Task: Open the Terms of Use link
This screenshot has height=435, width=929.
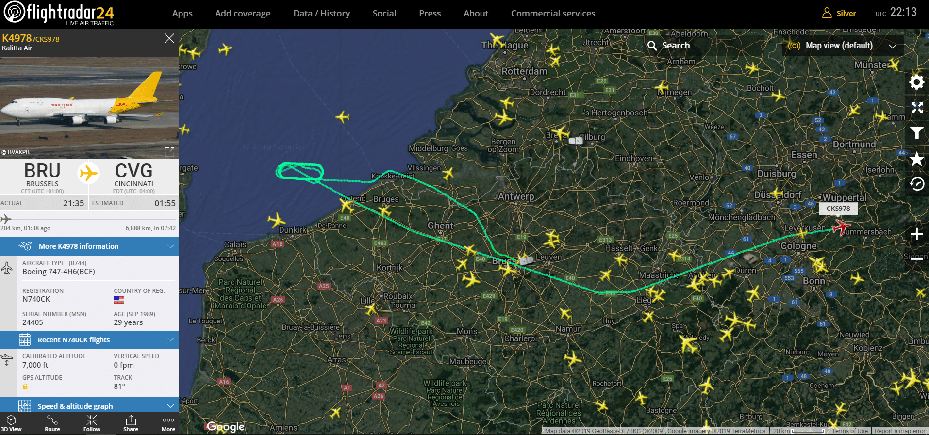Action: (x=849, y=431)
